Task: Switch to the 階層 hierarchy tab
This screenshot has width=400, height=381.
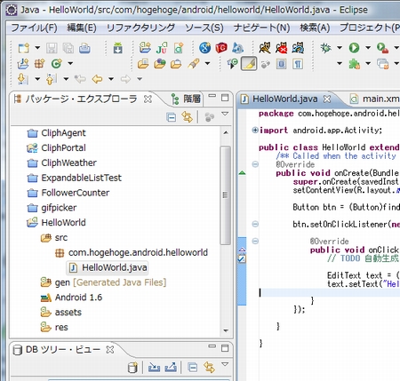Action: (x=186, y=99)
